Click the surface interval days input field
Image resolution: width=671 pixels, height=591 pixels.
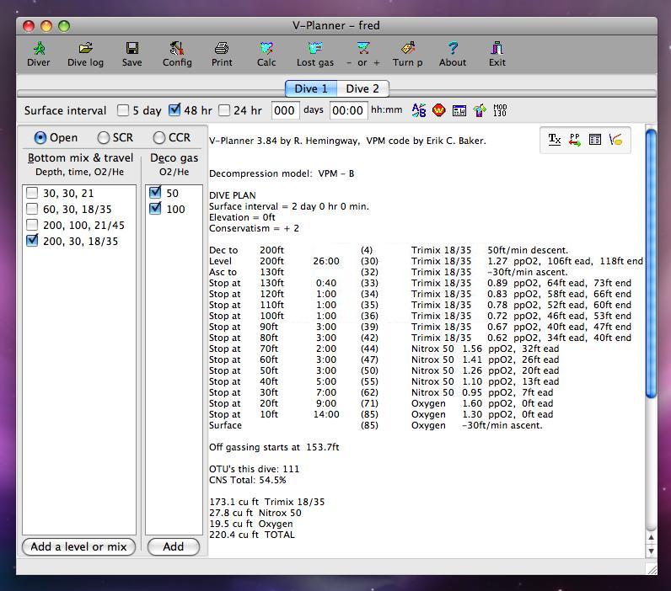285,110
